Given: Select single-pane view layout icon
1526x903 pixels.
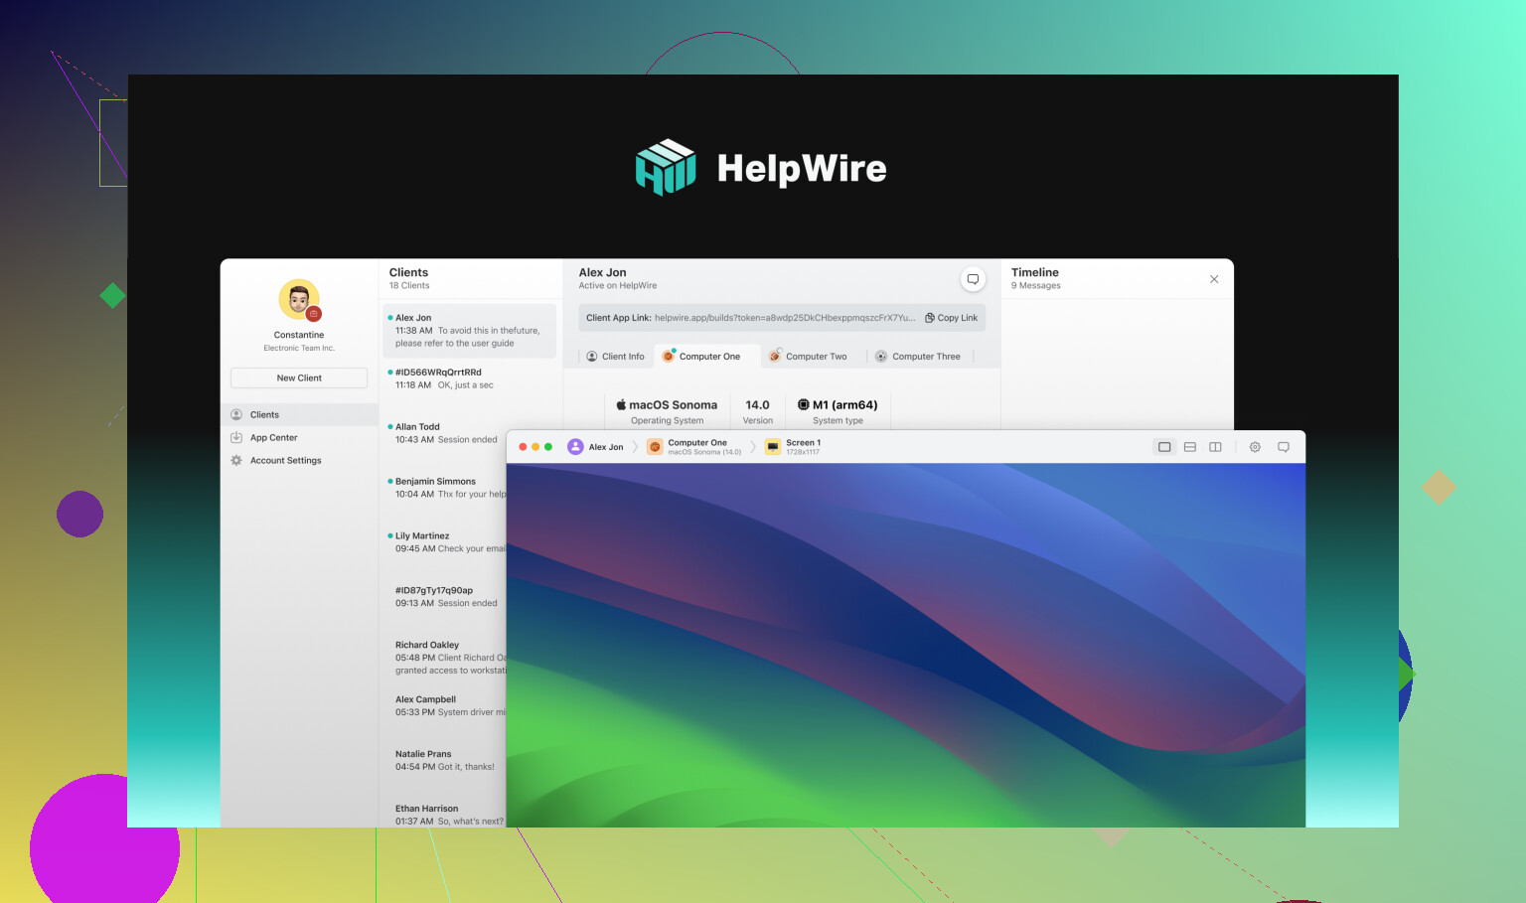Looking at the screenshot, I should pos(1164,447).
